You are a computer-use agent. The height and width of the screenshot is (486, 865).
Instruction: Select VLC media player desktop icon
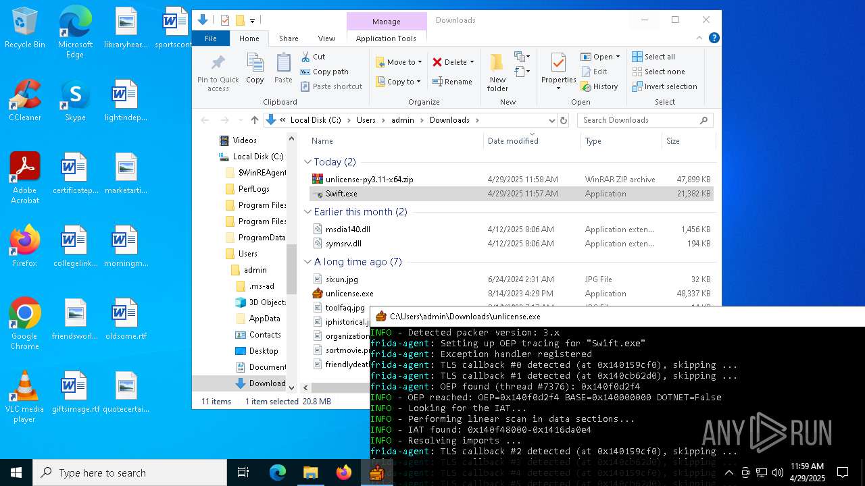(25, 397)
